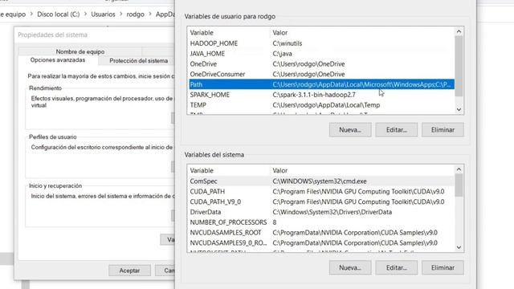Select the OneDriveConsumer variable row
514x289 pixels.
[321, 74]
